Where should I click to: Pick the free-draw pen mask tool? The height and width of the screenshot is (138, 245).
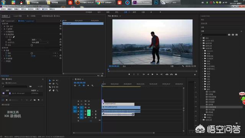(x=14, y=37)
